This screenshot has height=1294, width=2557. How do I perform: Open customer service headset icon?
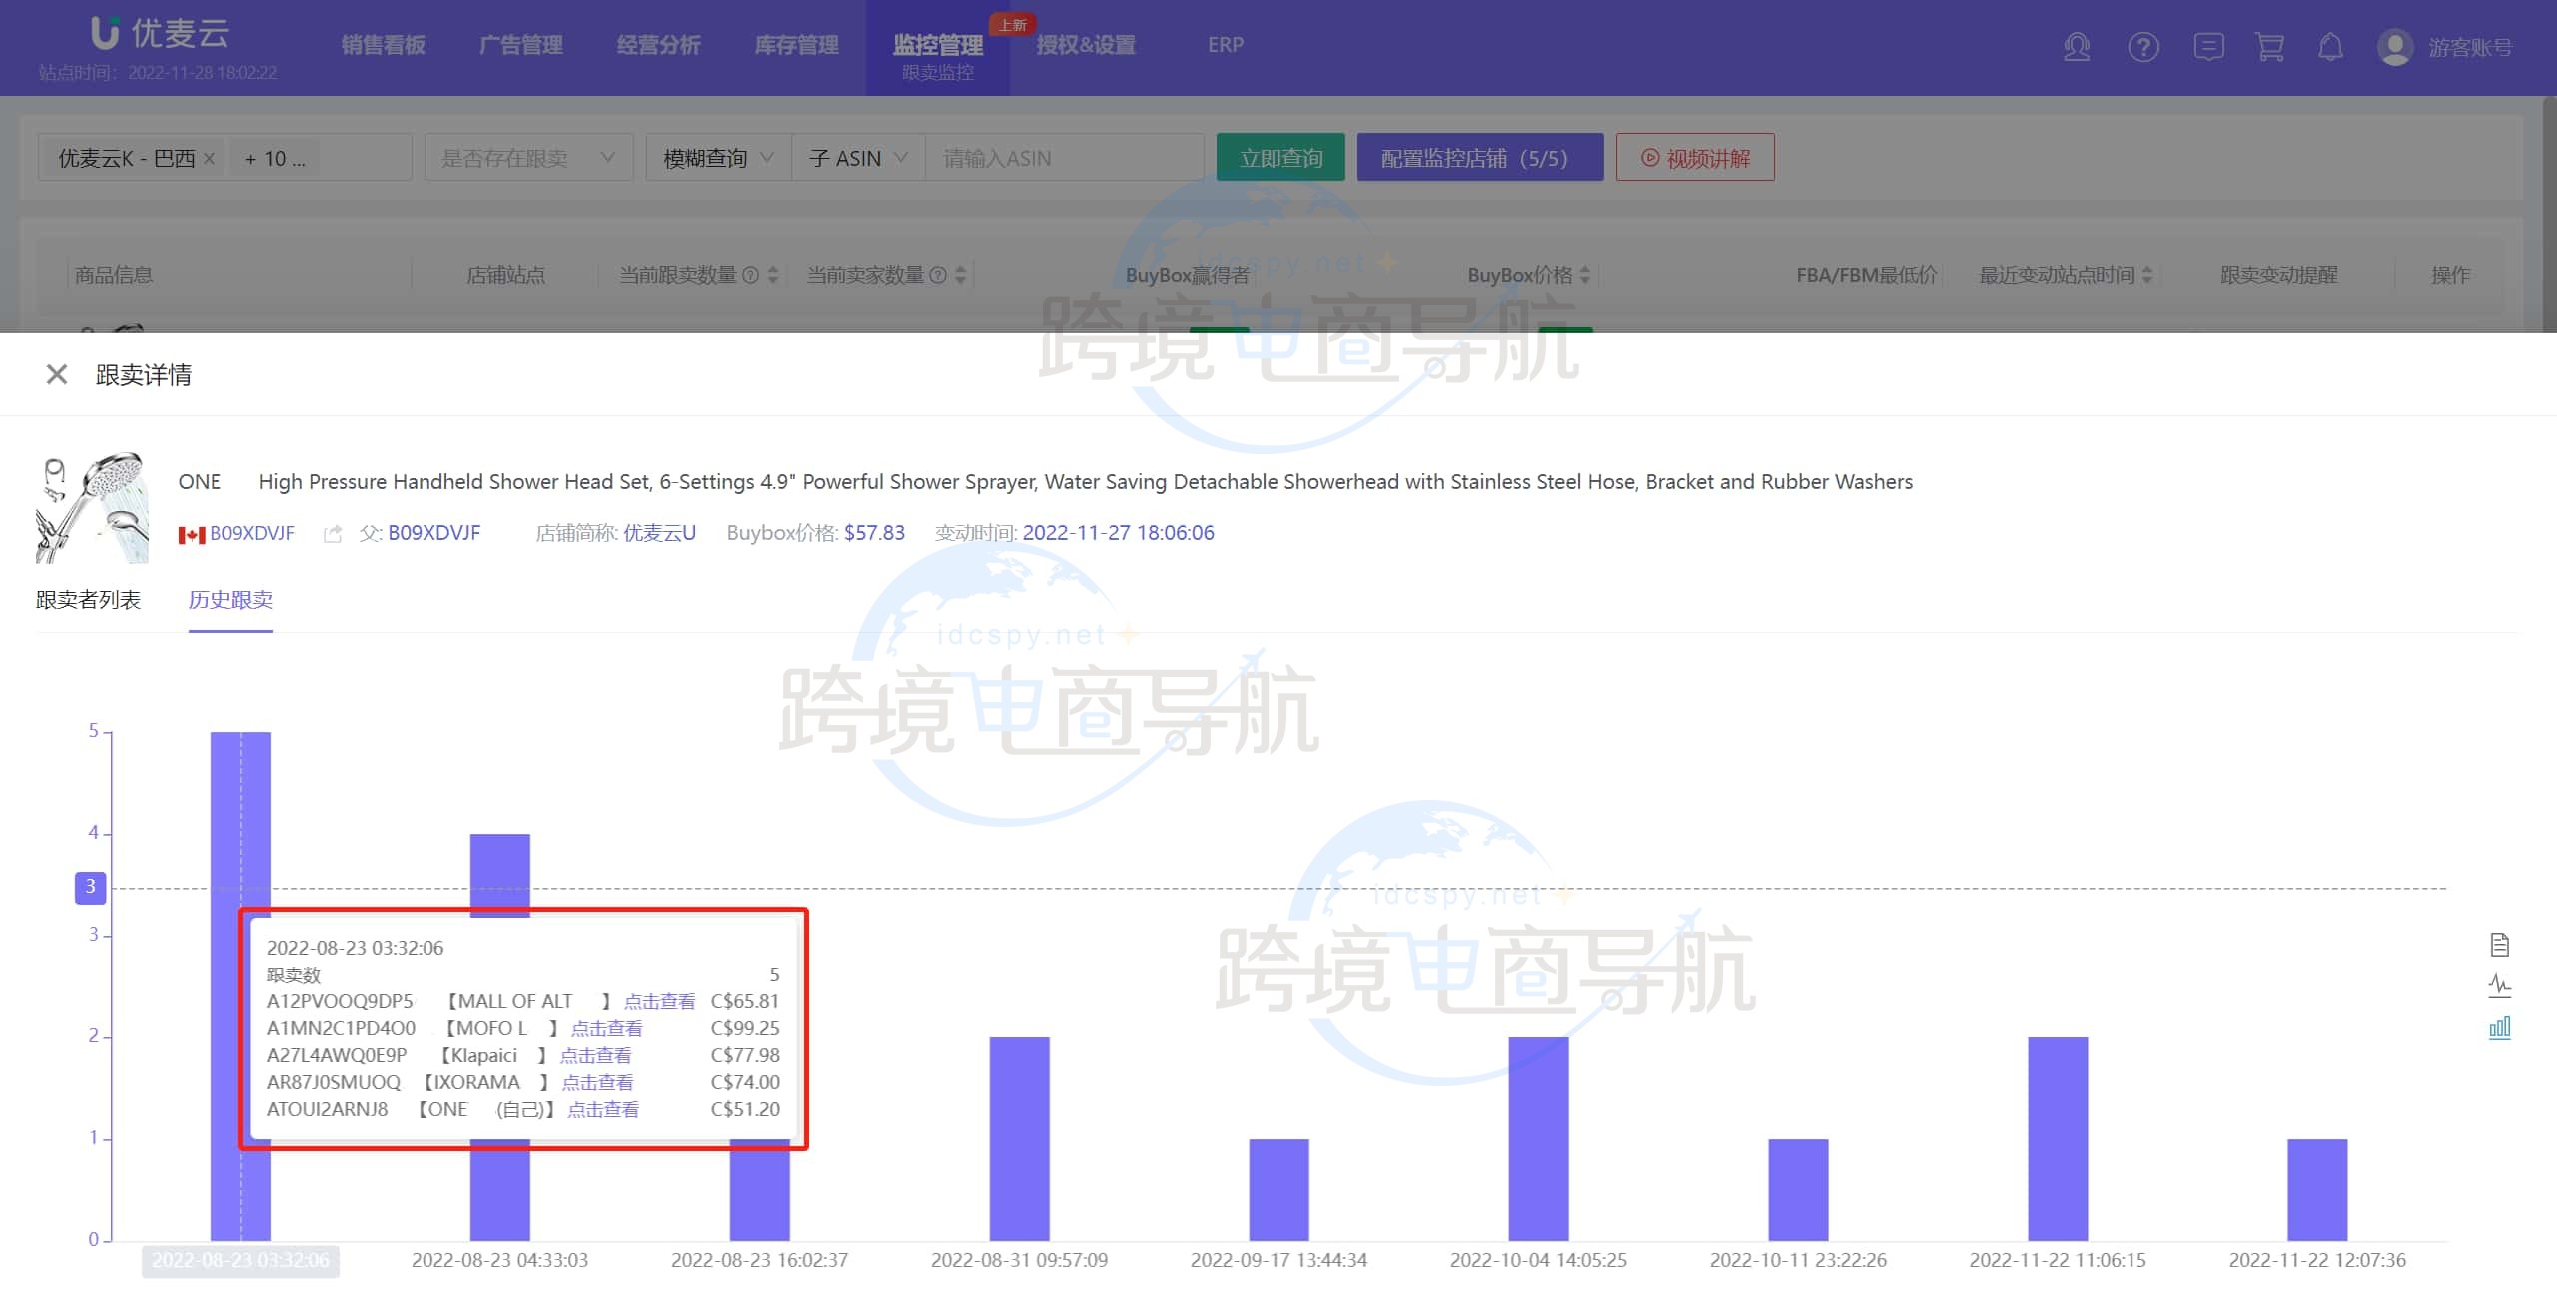(2077, 47)
